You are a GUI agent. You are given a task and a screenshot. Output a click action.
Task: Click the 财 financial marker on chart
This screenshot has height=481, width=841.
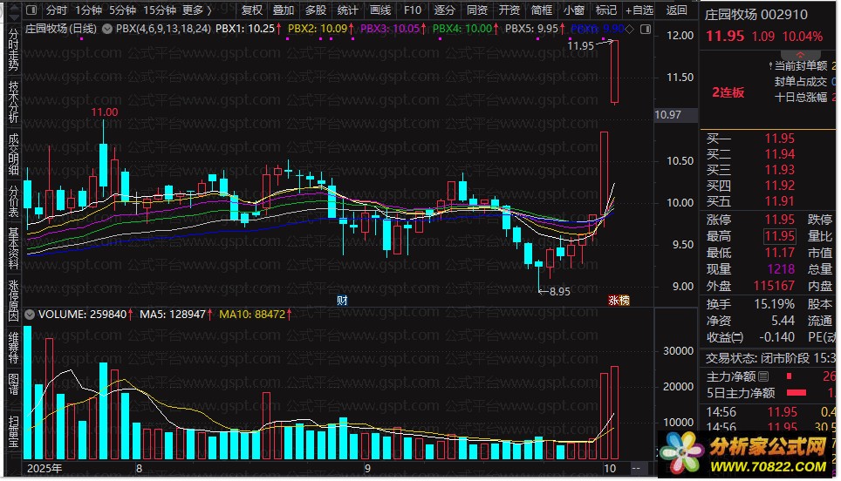pyautogui.click(x=342, y=300)
